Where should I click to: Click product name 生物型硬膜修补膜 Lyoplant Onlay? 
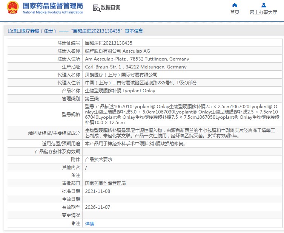pyautogui.click(x=120, y=91)
